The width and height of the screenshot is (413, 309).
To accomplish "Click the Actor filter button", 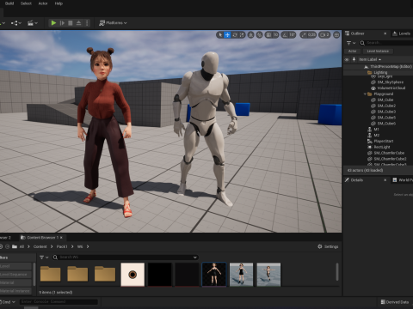I will click(x=352, y=51).
